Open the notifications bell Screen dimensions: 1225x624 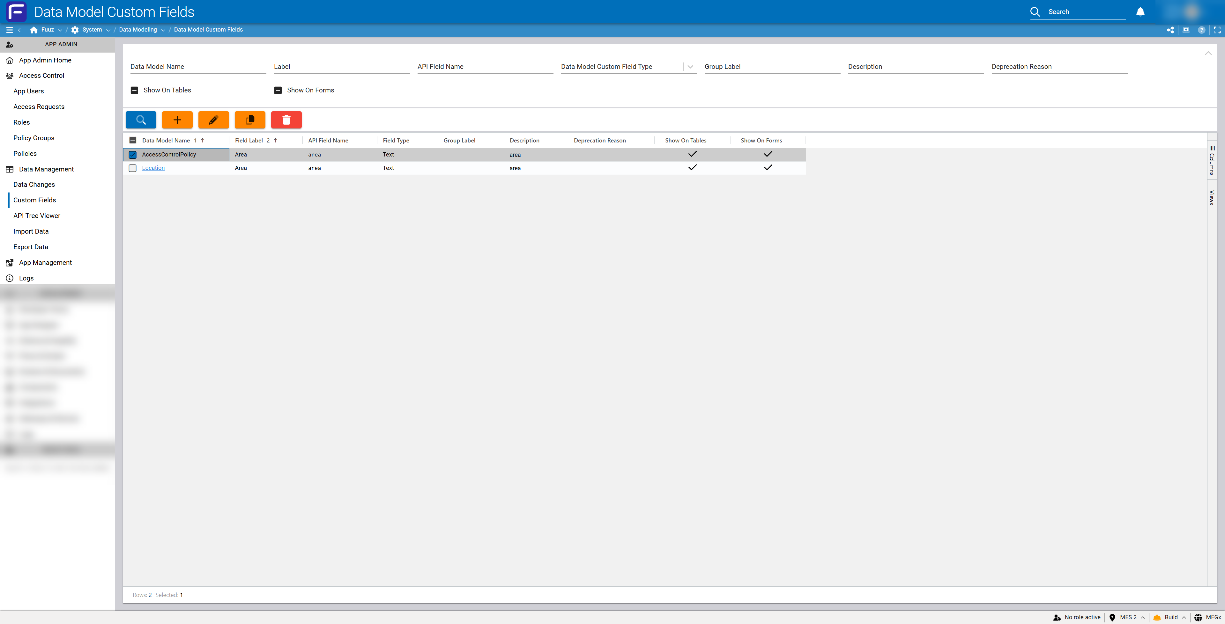(x=1140, y=12)
